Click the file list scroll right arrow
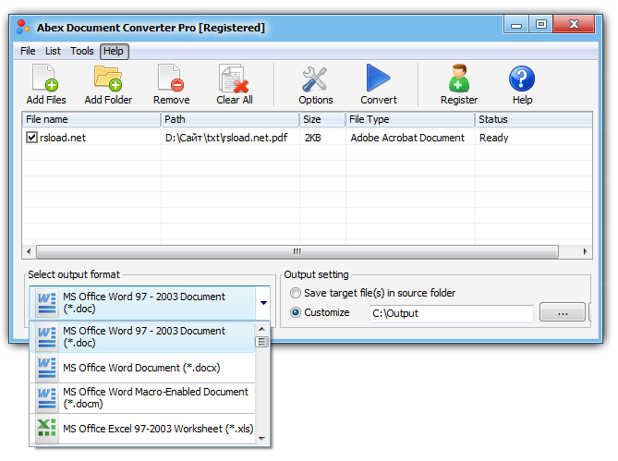618x461 pixels. point(585,251)
